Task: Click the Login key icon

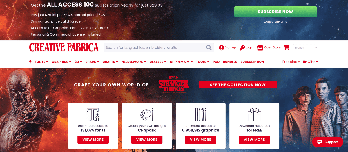Action: coord(242,48)
